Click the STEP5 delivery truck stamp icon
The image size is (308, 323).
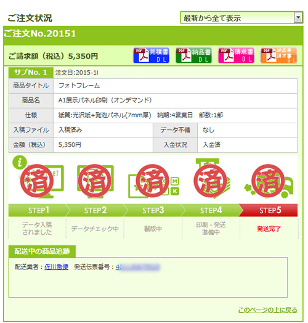(x=268, y=181)
